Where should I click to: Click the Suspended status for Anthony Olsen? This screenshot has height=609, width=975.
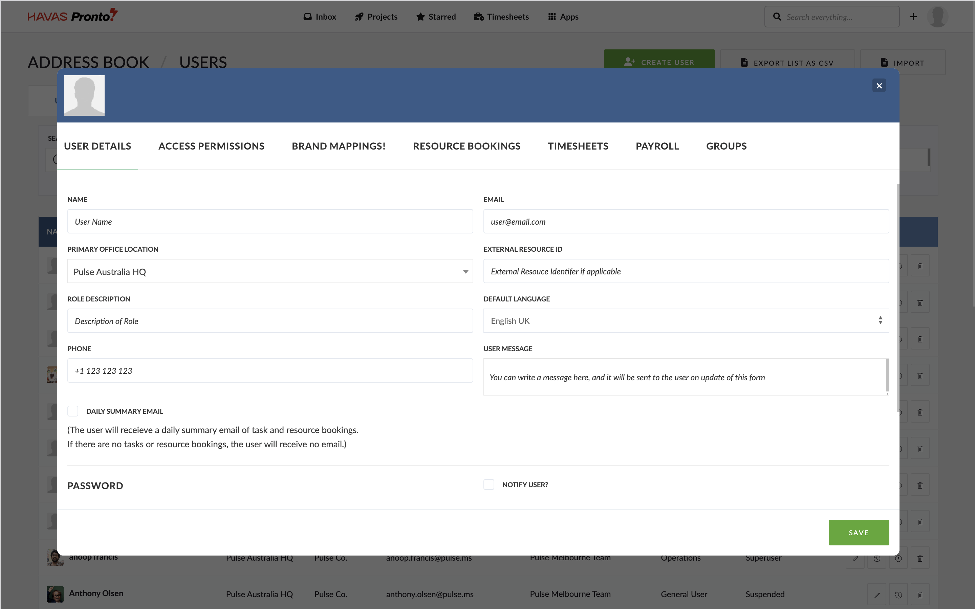click(765, 594)
